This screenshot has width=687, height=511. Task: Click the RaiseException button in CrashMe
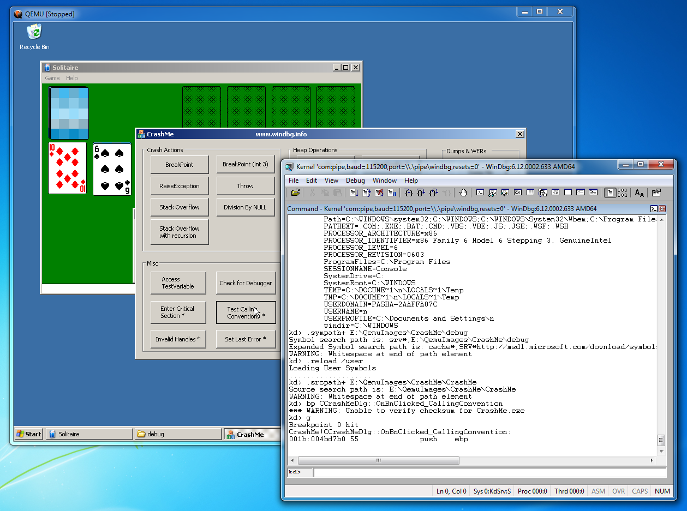click(x=180, y=186)
